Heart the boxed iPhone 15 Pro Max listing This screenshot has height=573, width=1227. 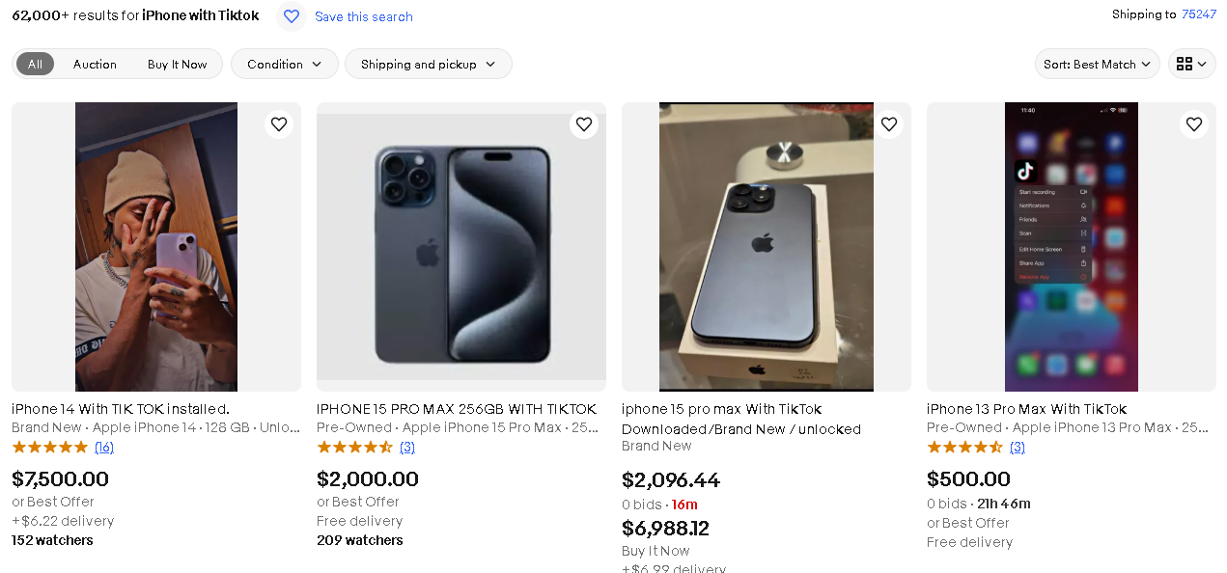click(x=889, y=124)
